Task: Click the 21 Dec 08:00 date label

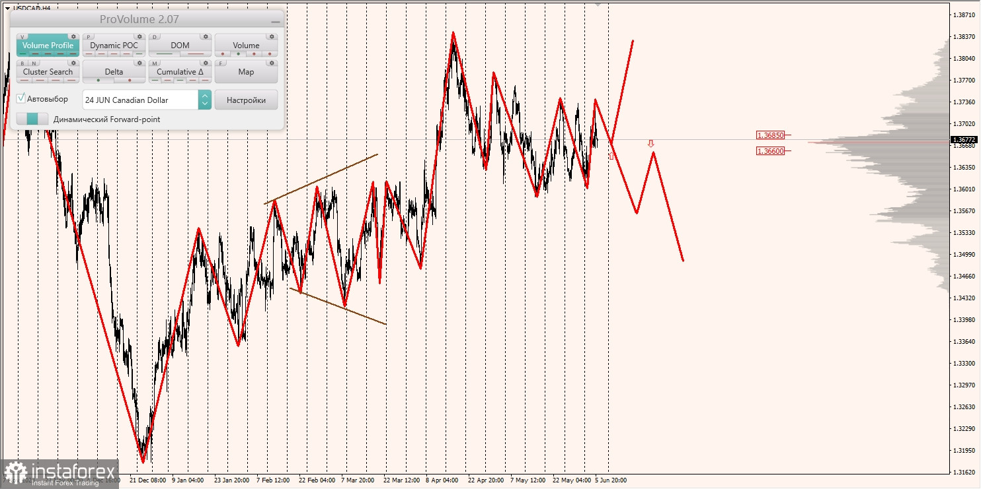Action: 148,480
